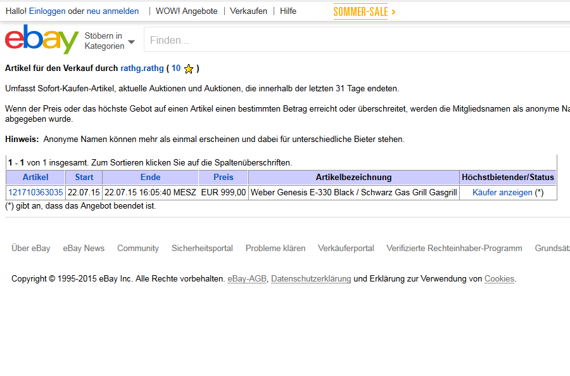The height and width of the screenshot is (376, 570).
Task: Click the yellow feedback star icon
Action: coord(189,68)
